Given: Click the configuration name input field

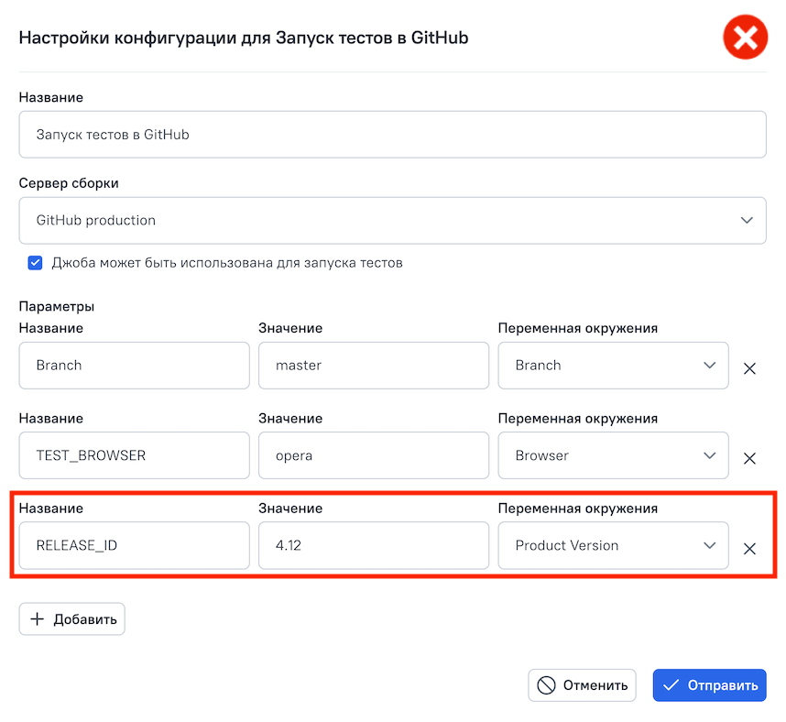Looking at the screenshot, I should point(392,134).
